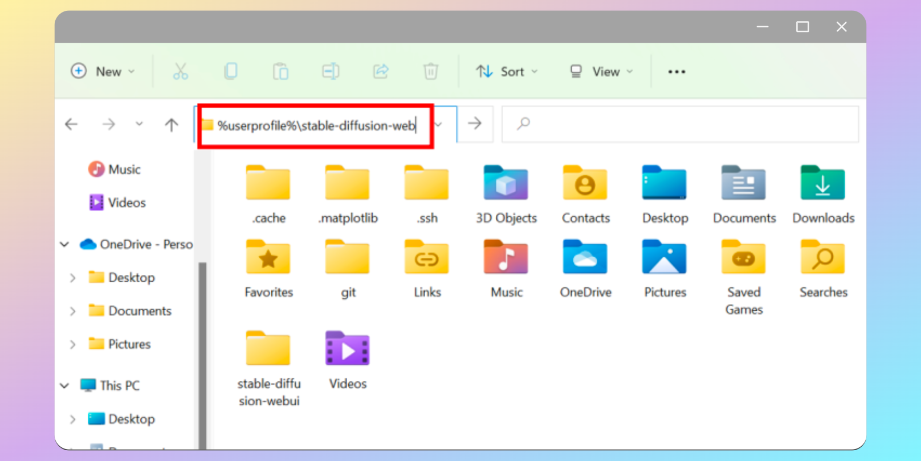Go forward with the right arrow
The image size is (921, 461).
pyautogui.click(x=108, y=124)
